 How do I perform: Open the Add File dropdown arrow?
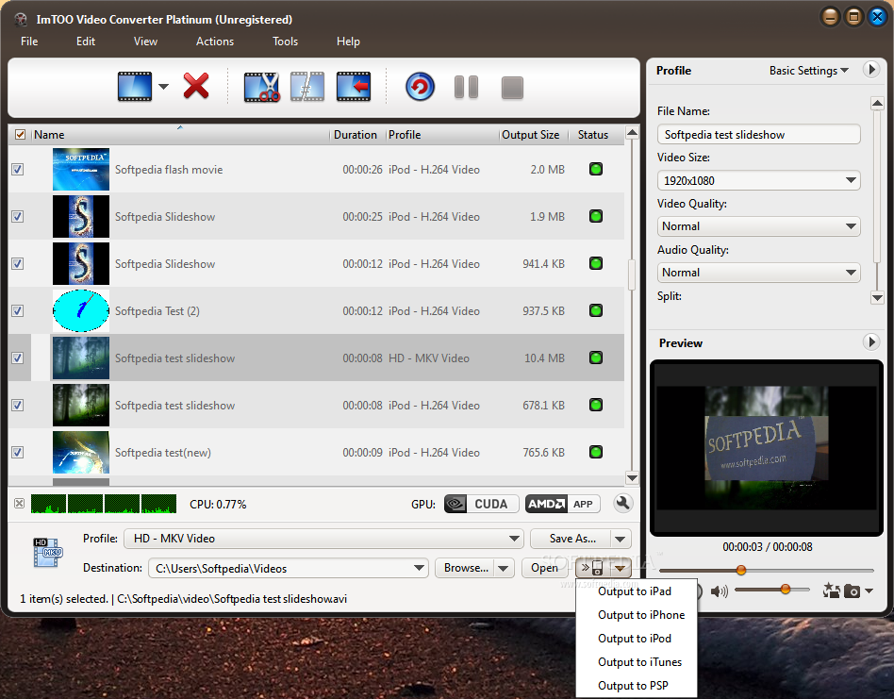click(x=164, y=87)
